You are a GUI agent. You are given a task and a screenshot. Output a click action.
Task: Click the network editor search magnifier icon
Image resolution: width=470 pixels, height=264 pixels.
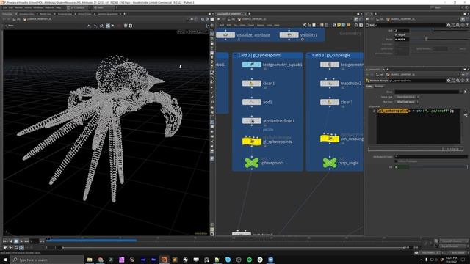(x=356, y=26)
